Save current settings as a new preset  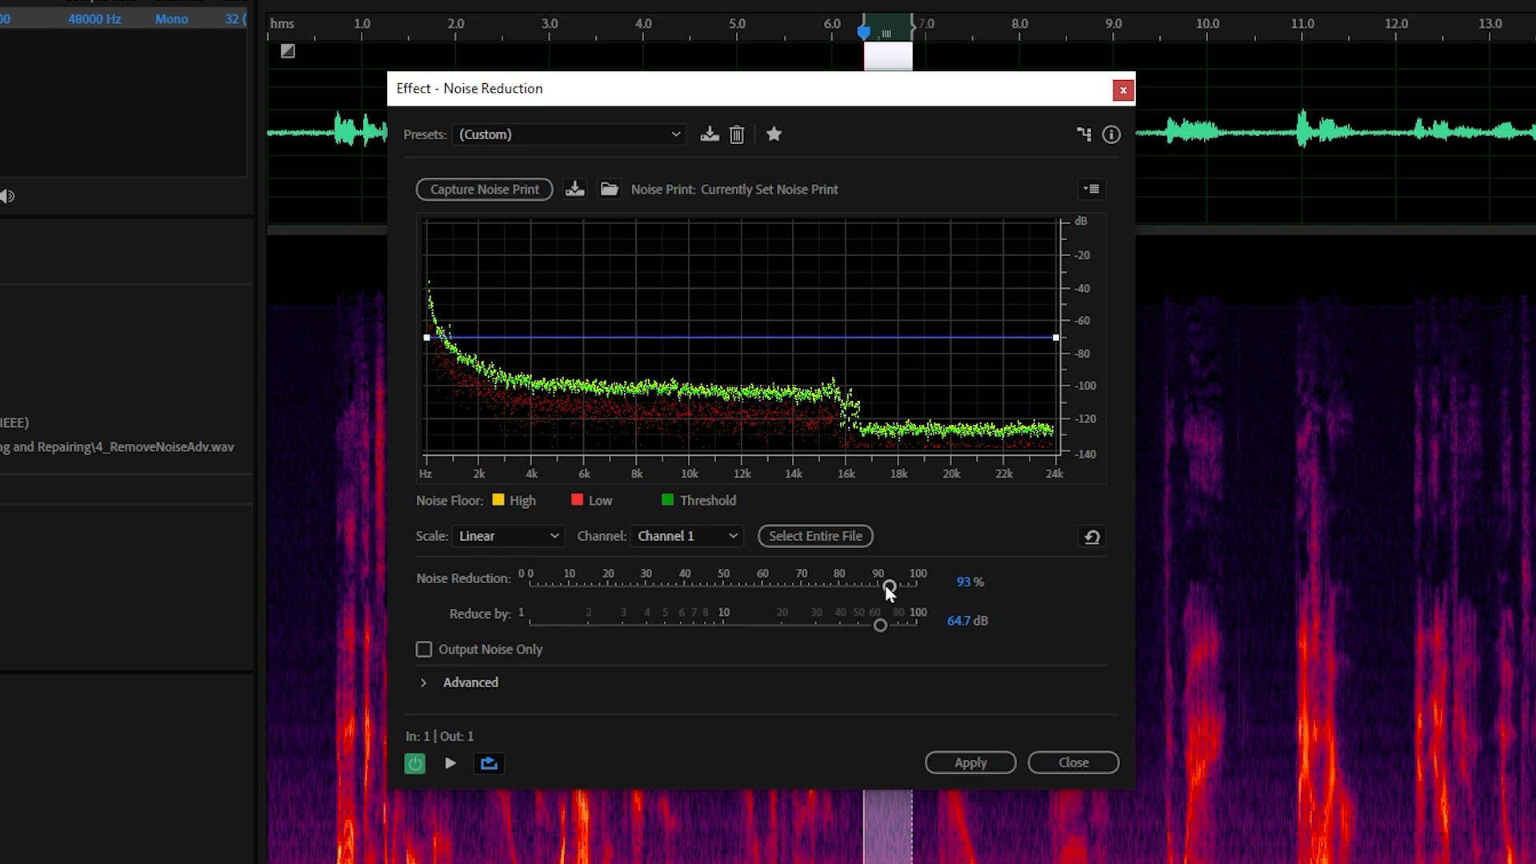(710, 134)
